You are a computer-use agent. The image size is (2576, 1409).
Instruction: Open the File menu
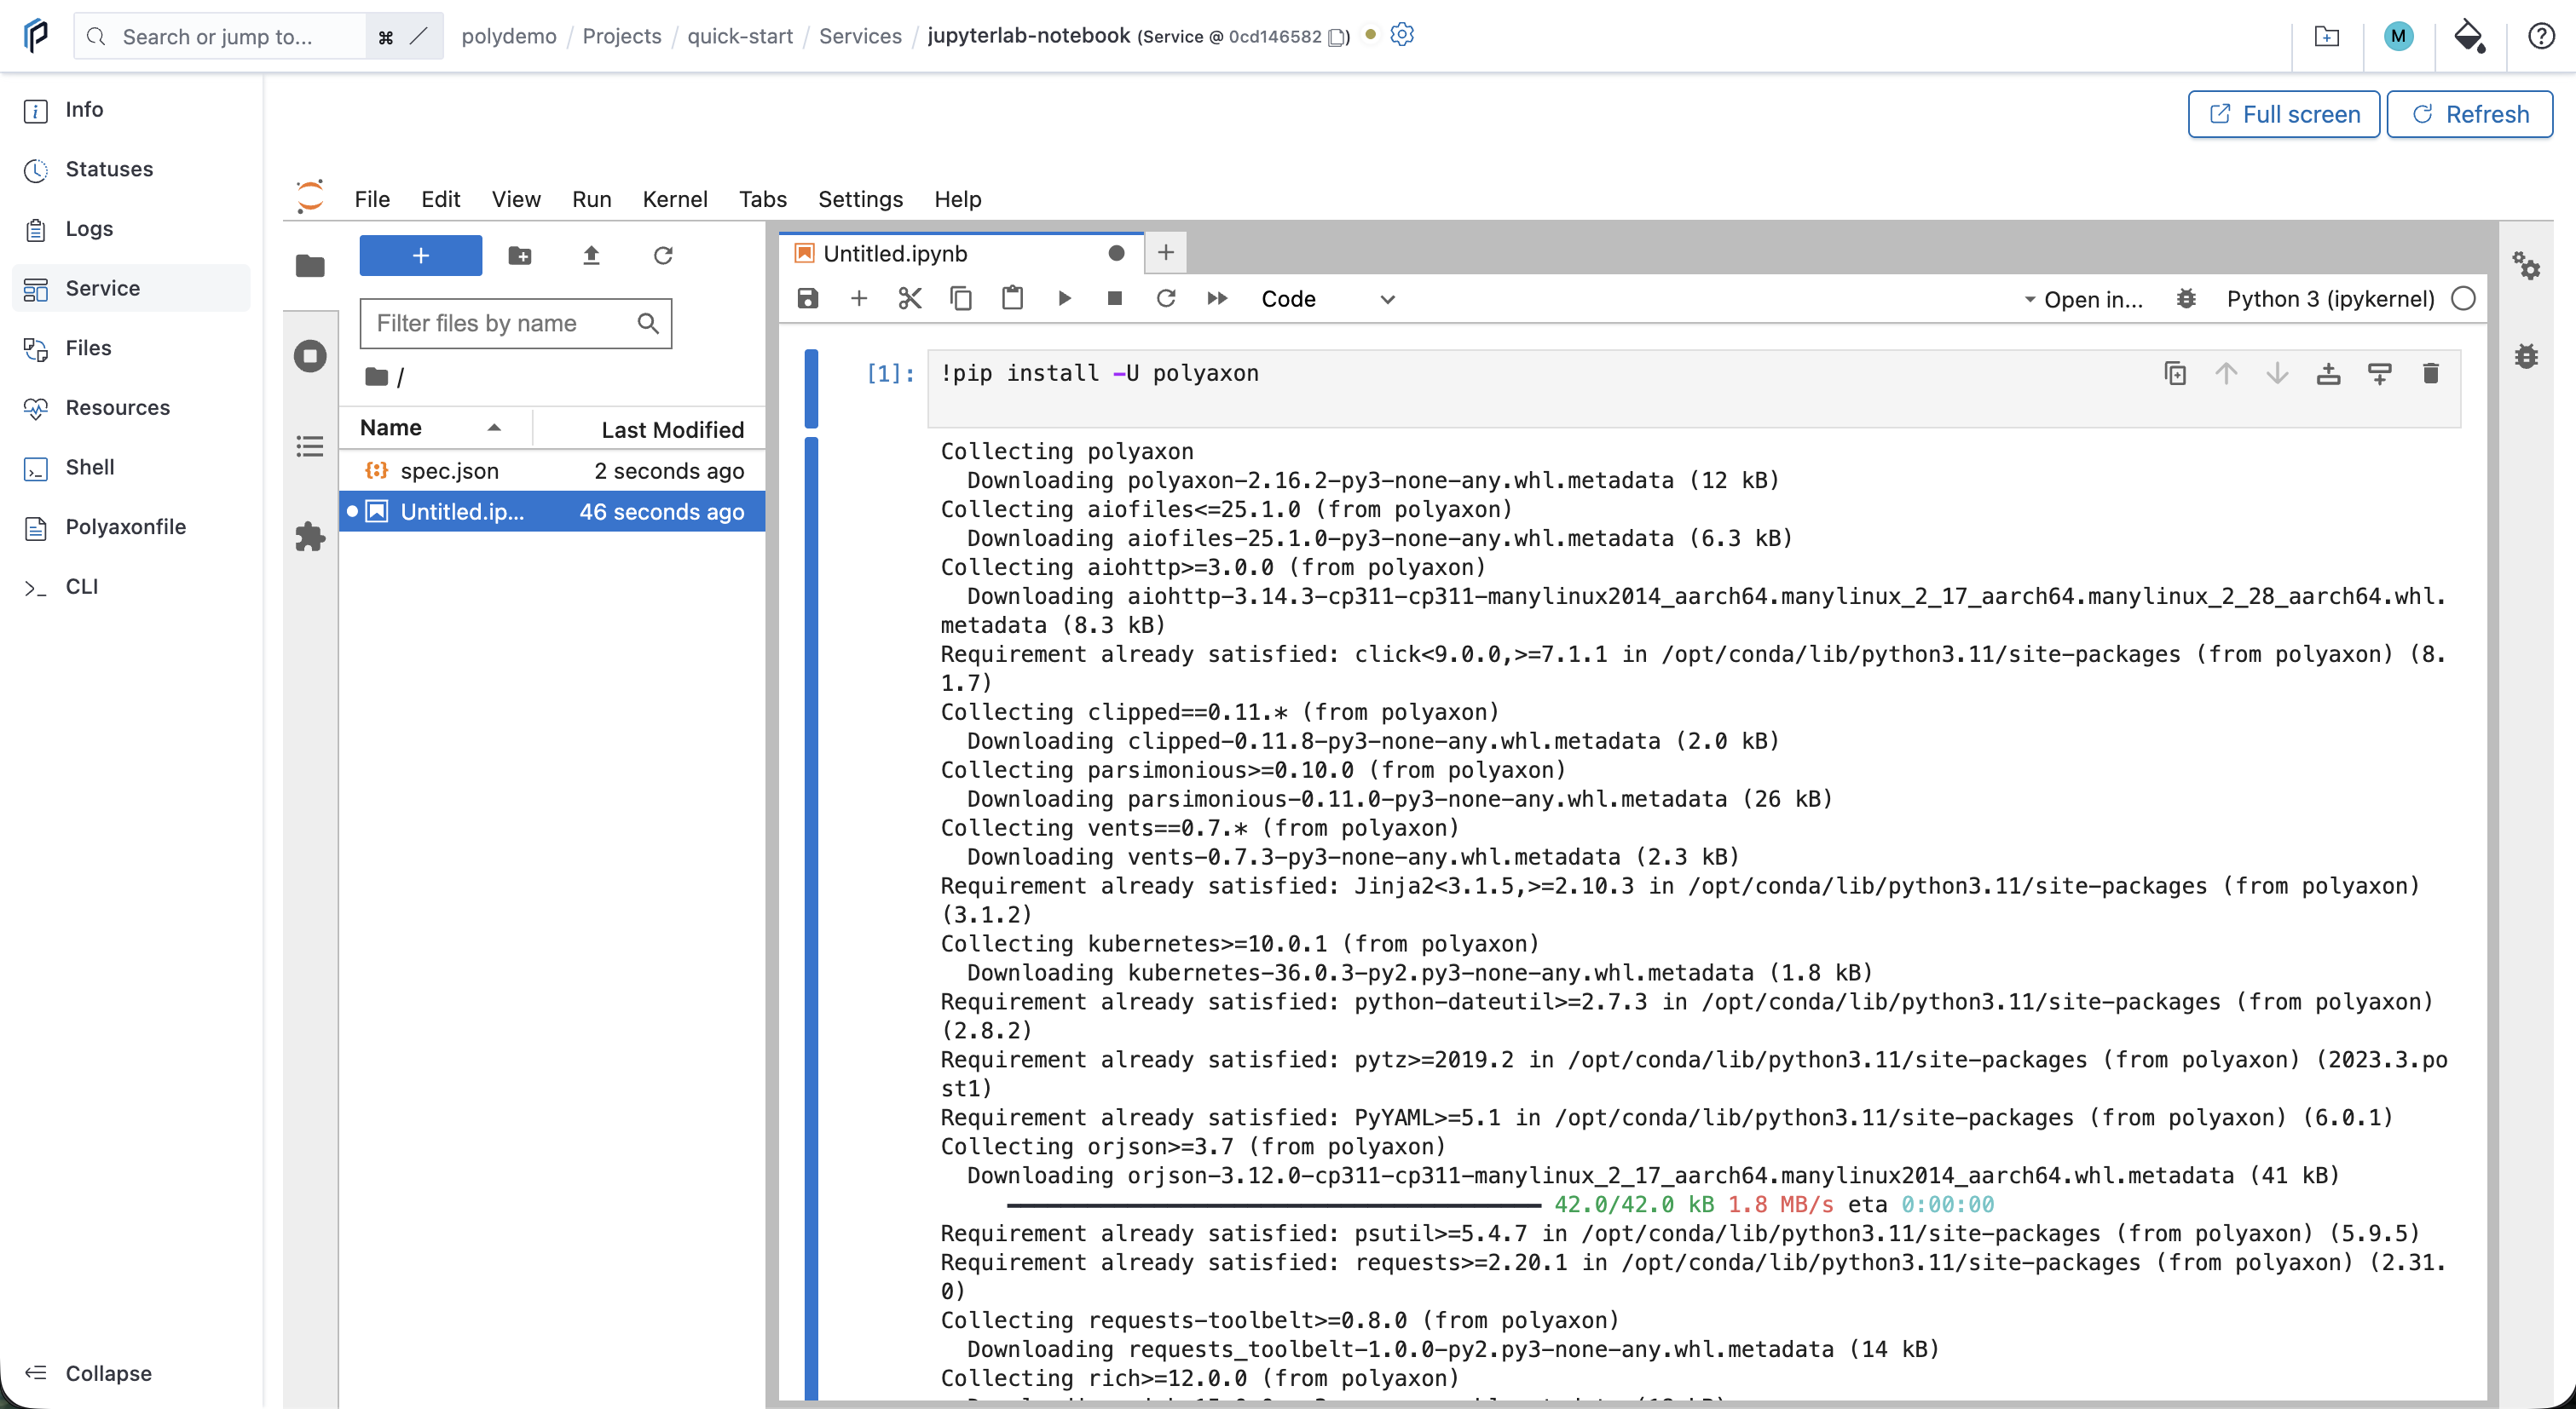point(372,198)
